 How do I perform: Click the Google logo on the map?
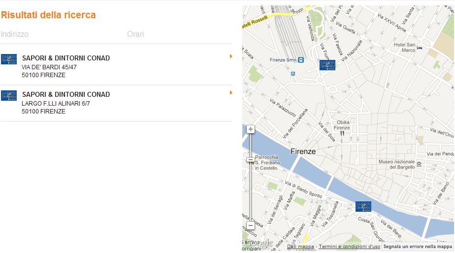click(x=258, y=244)
